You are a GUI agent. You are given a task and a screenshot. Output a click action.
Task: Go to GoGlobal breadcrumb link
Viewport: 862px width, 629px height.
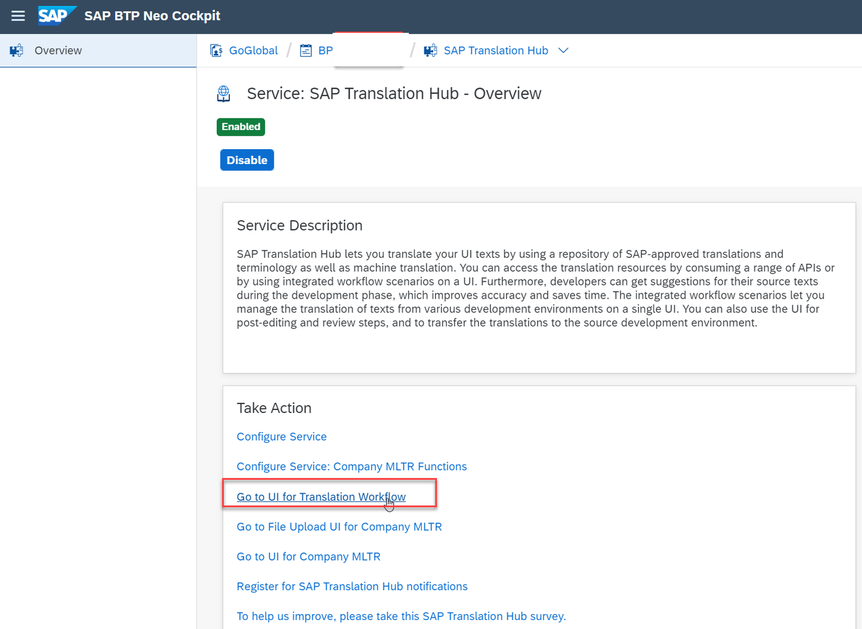pos(253,51)
